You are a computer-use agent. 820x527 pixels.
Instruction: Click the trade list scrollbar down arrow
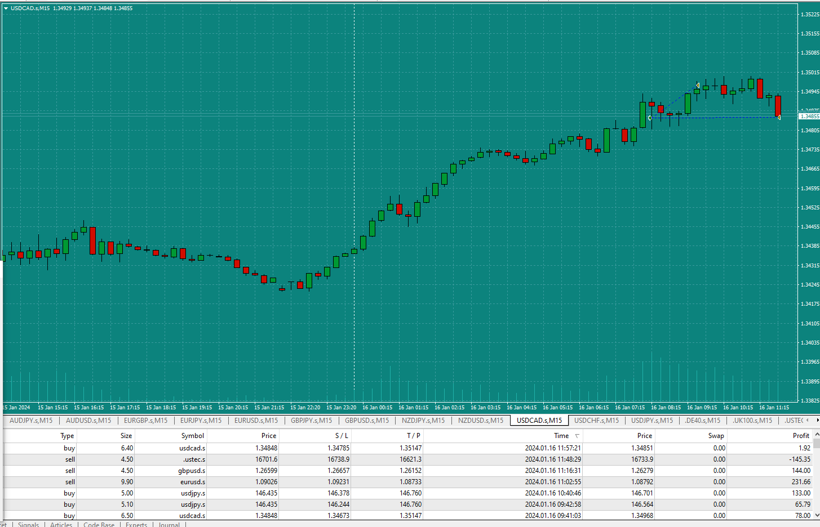tap(817, 515)
